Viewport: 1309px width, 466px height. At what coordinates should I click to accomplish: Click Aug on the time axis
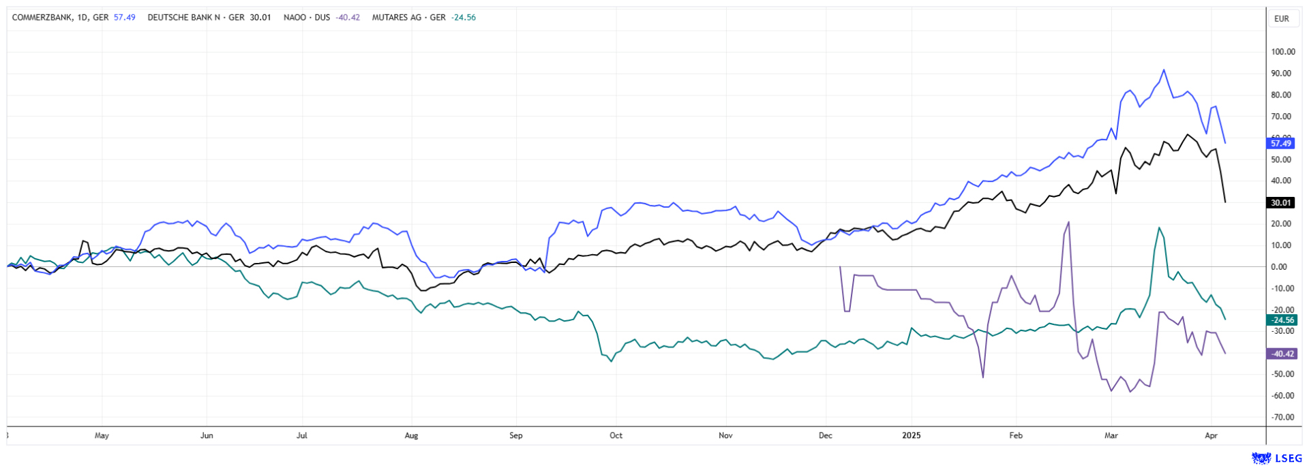411,435
